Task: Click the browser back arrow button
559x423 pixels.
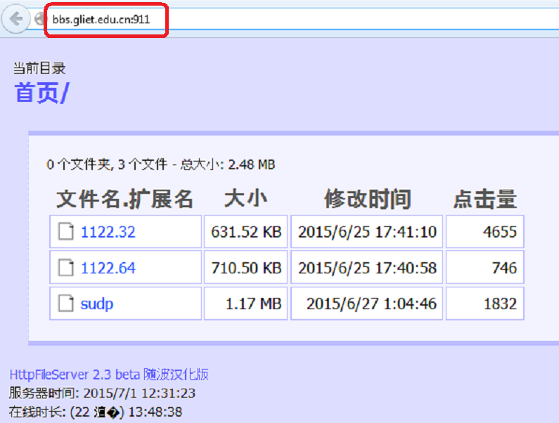Action: 15,20
